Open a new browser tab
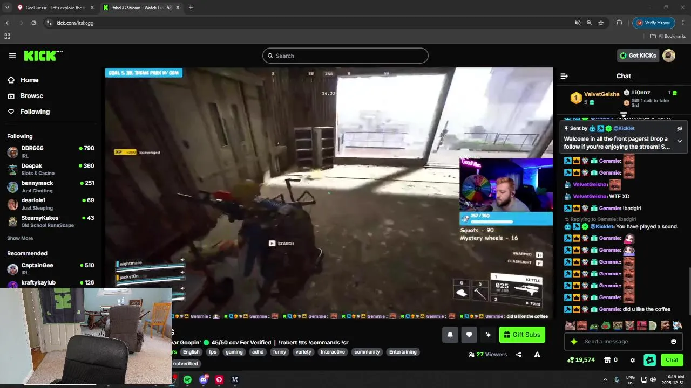This screenshot has width=691, height=388. tap(191, 8)
